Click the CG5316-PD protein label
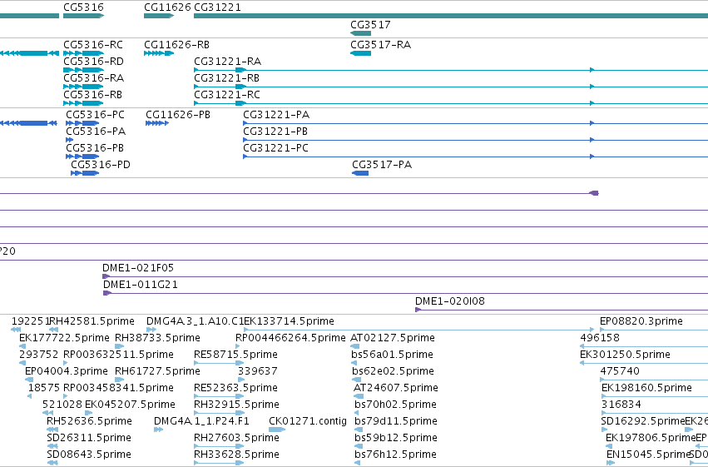This screenshot has width=708, height=467. pyautogui.click(x=101, y=165)
